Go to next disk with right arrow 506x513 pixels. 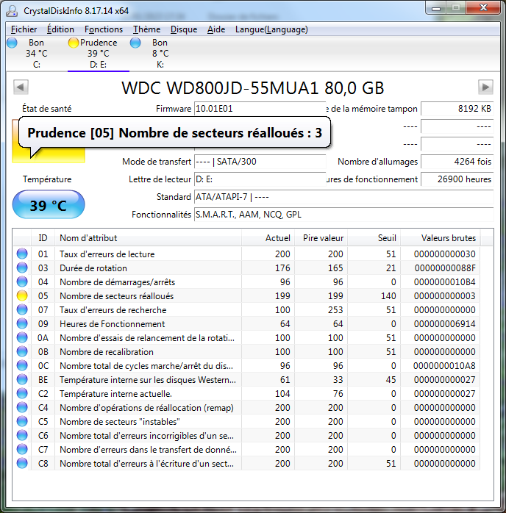485,87
